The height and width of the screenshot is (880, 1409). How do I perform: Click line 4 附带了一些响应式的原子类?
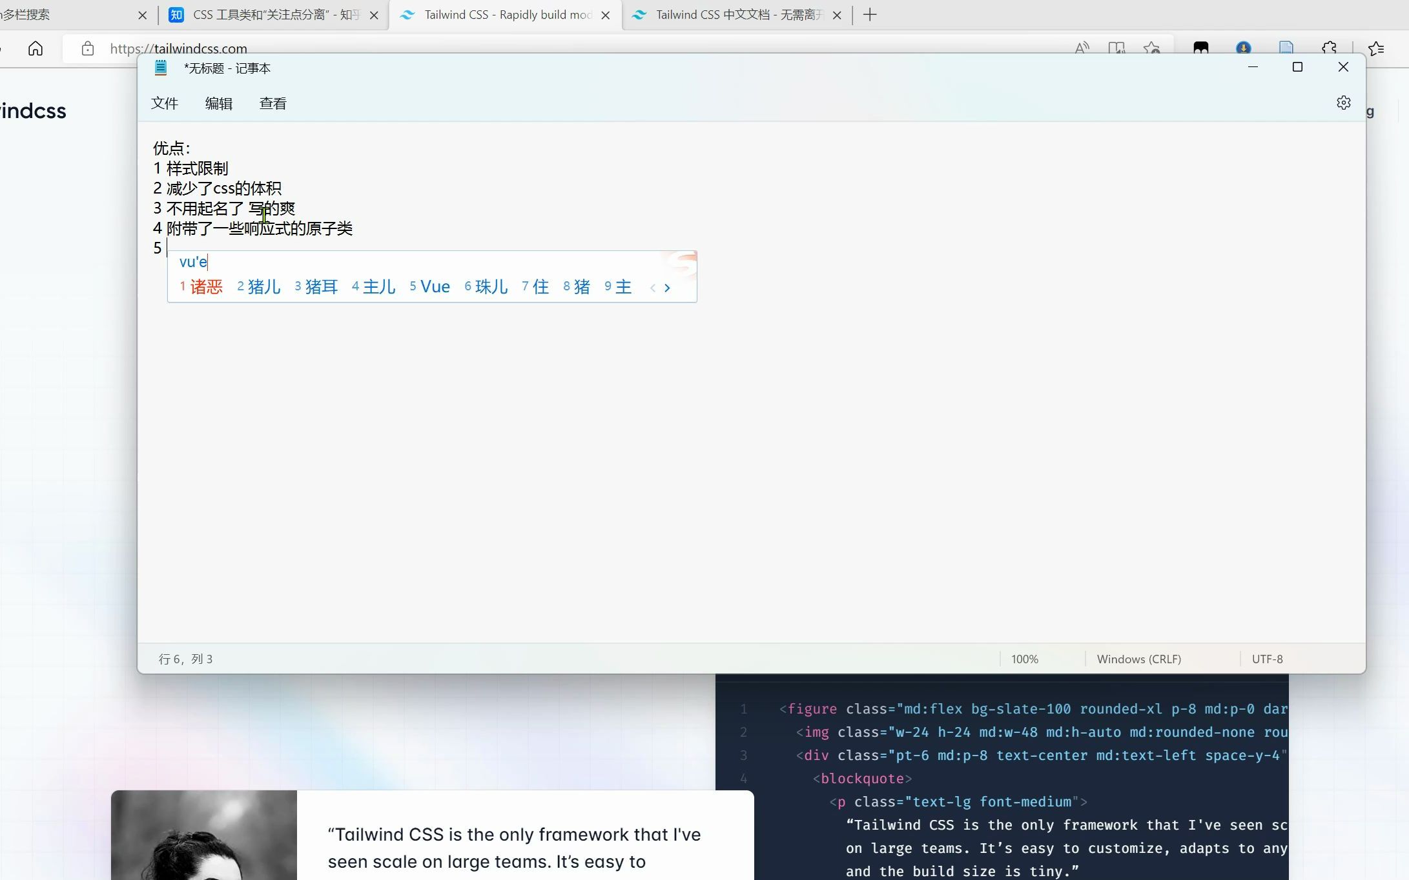253,228
